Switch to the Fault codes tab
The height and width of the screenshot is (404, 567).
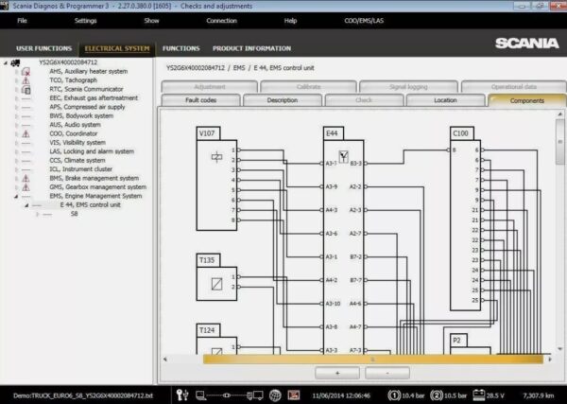(x=200, y=99)
